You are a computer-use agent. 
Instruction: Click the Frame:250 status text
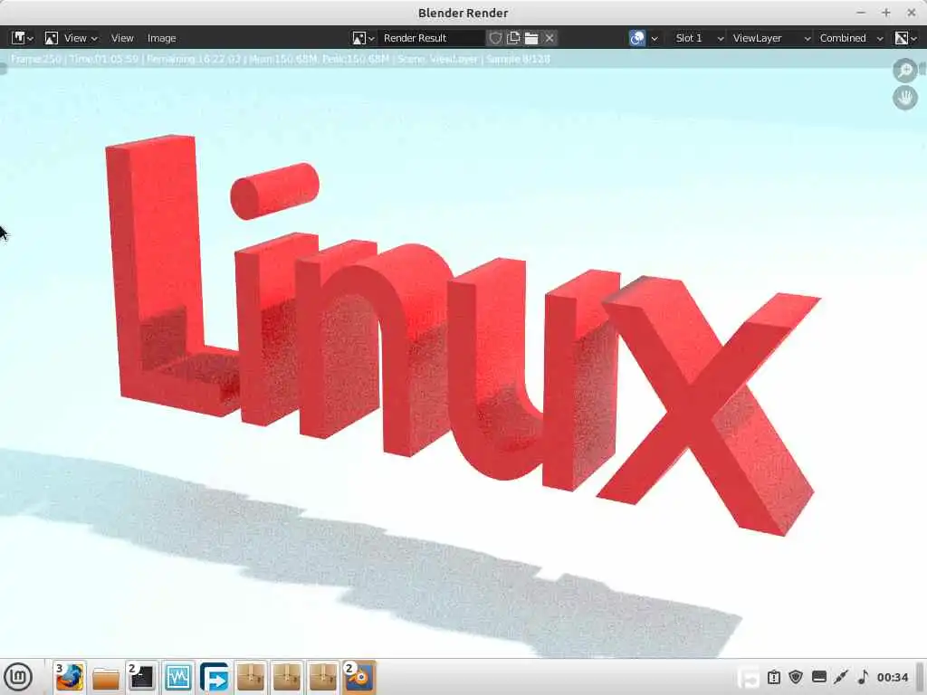click(36, 59)
